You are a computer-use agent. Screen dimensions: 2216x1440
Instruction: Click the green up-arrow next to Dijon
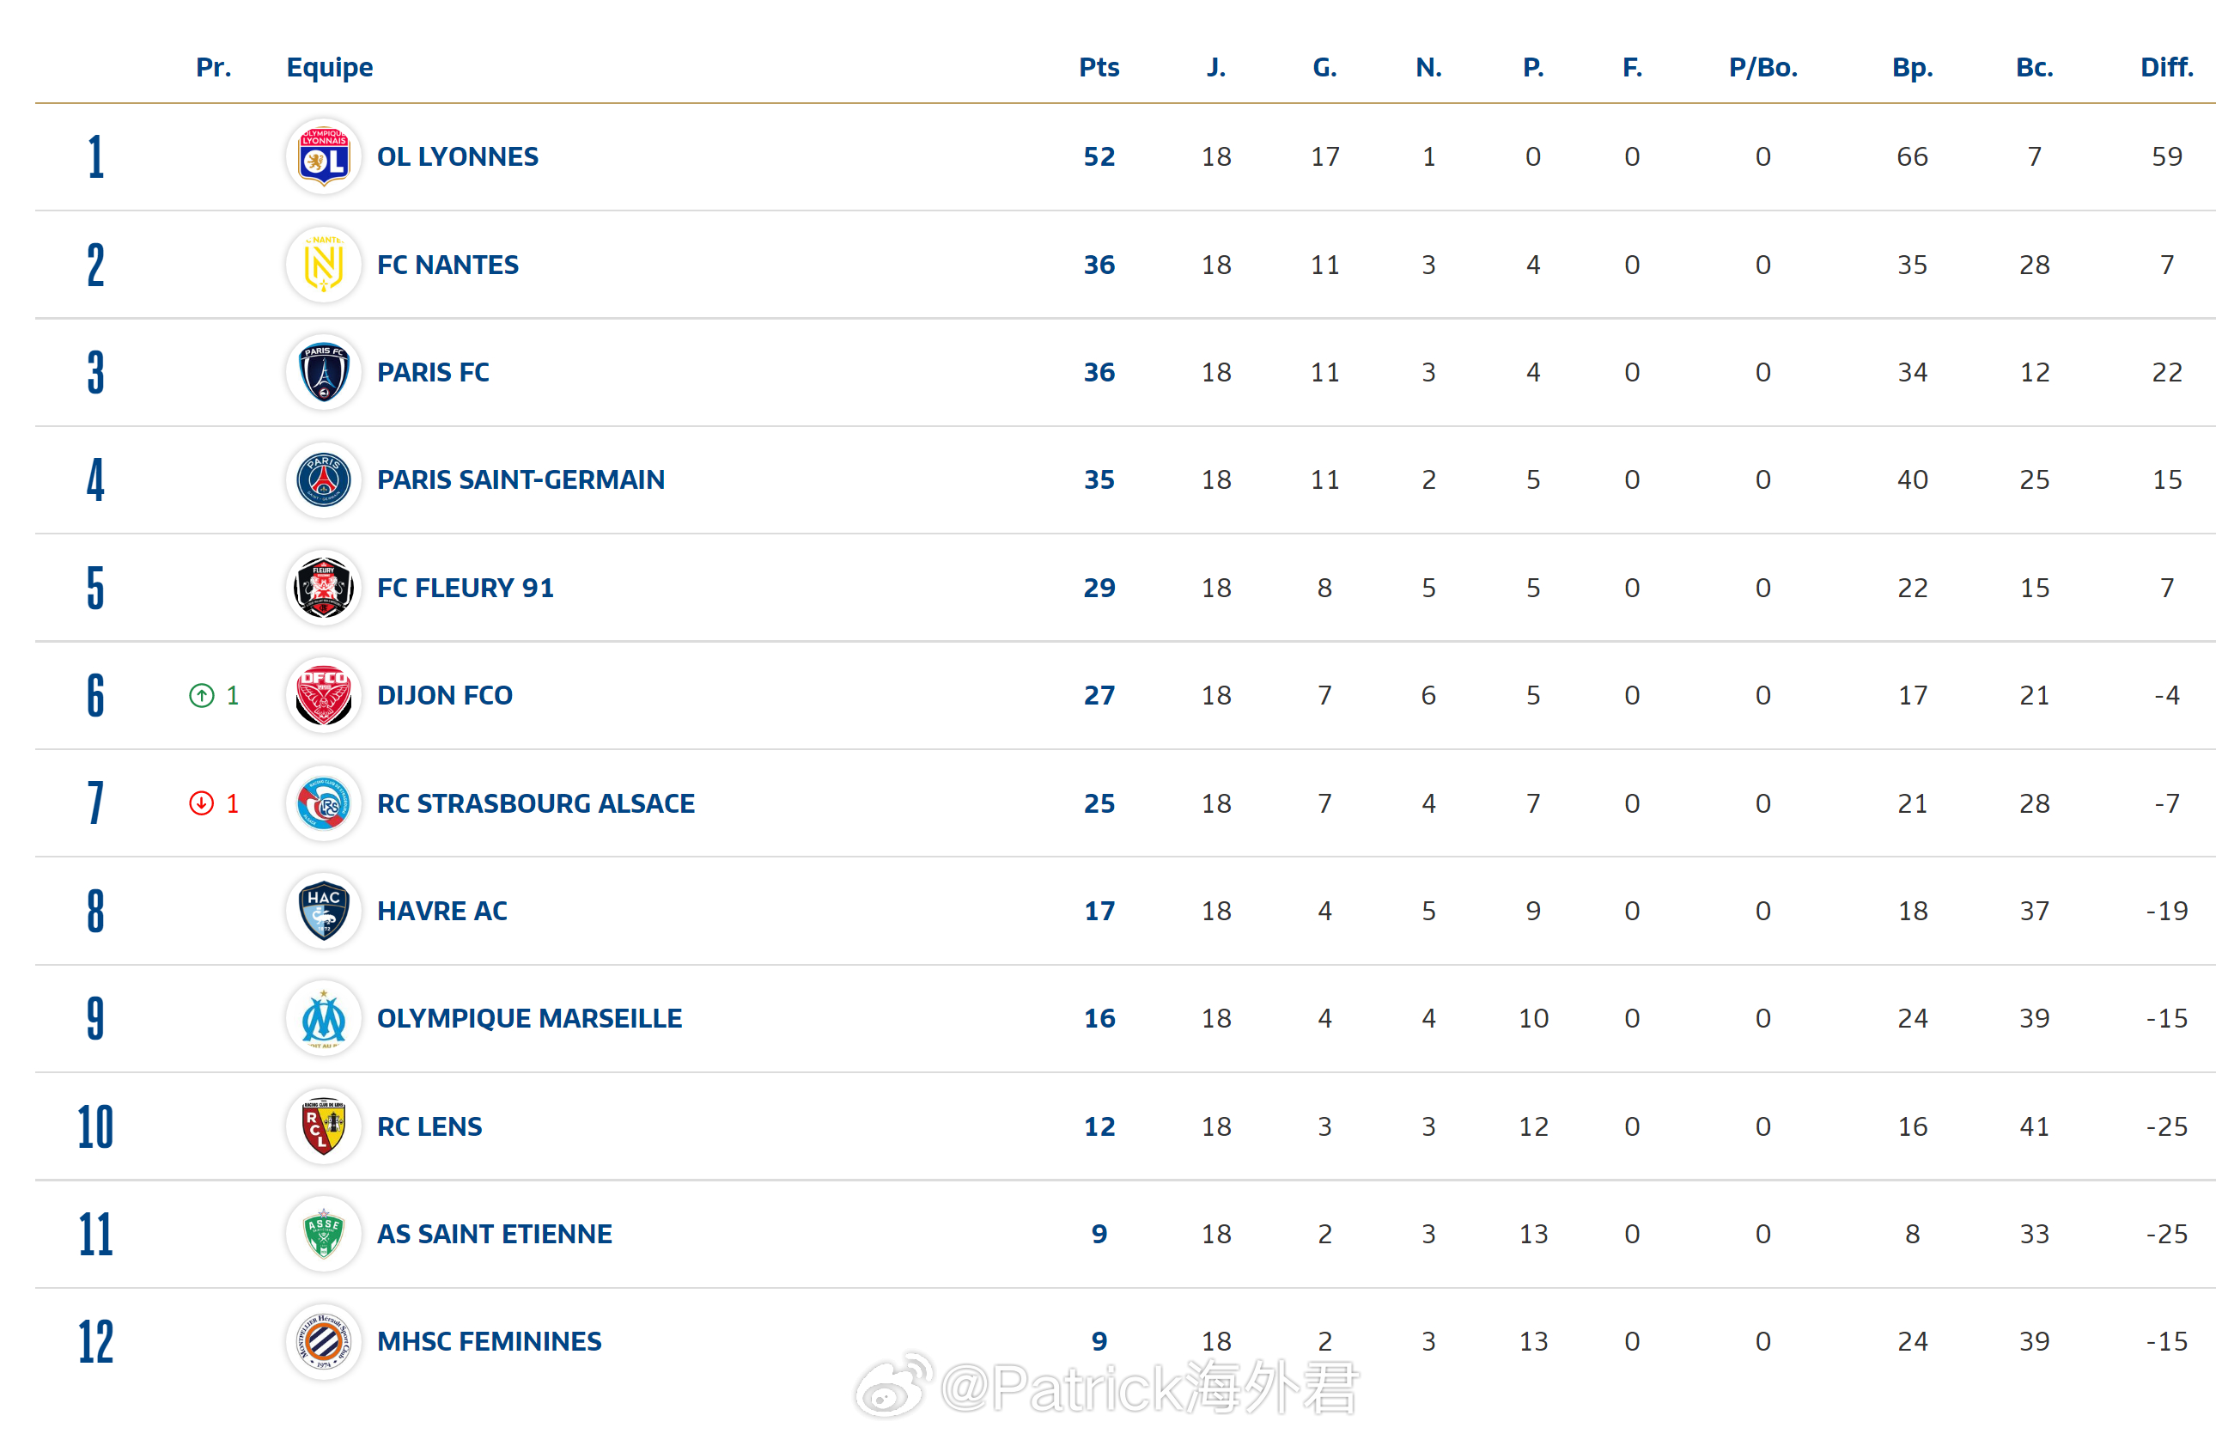point(202,696)
